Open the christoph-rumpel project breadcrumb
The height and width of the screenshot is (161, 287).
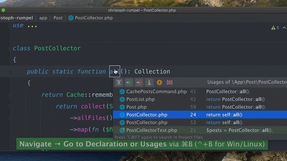point(17,18)
